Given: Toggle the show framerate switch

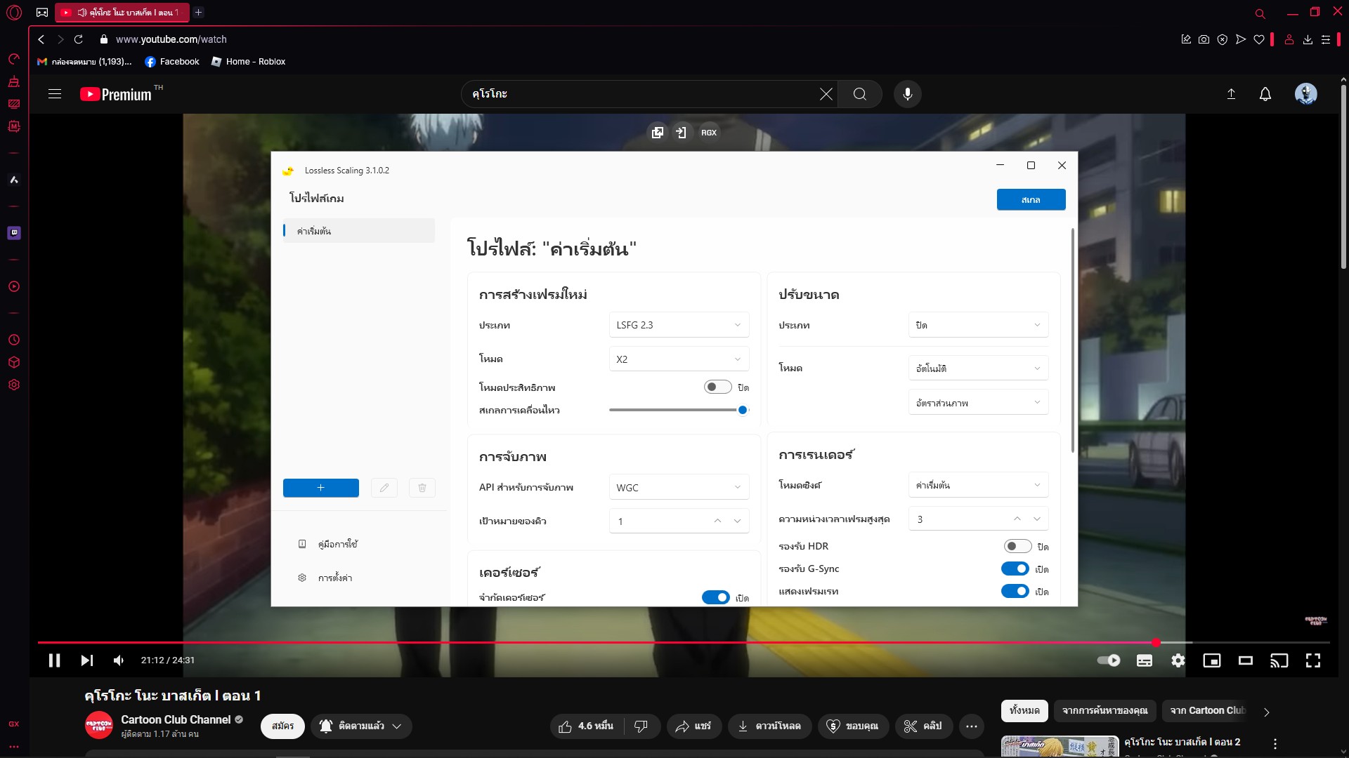Looking at the screenshot, I should click(x=1015, y=591).
